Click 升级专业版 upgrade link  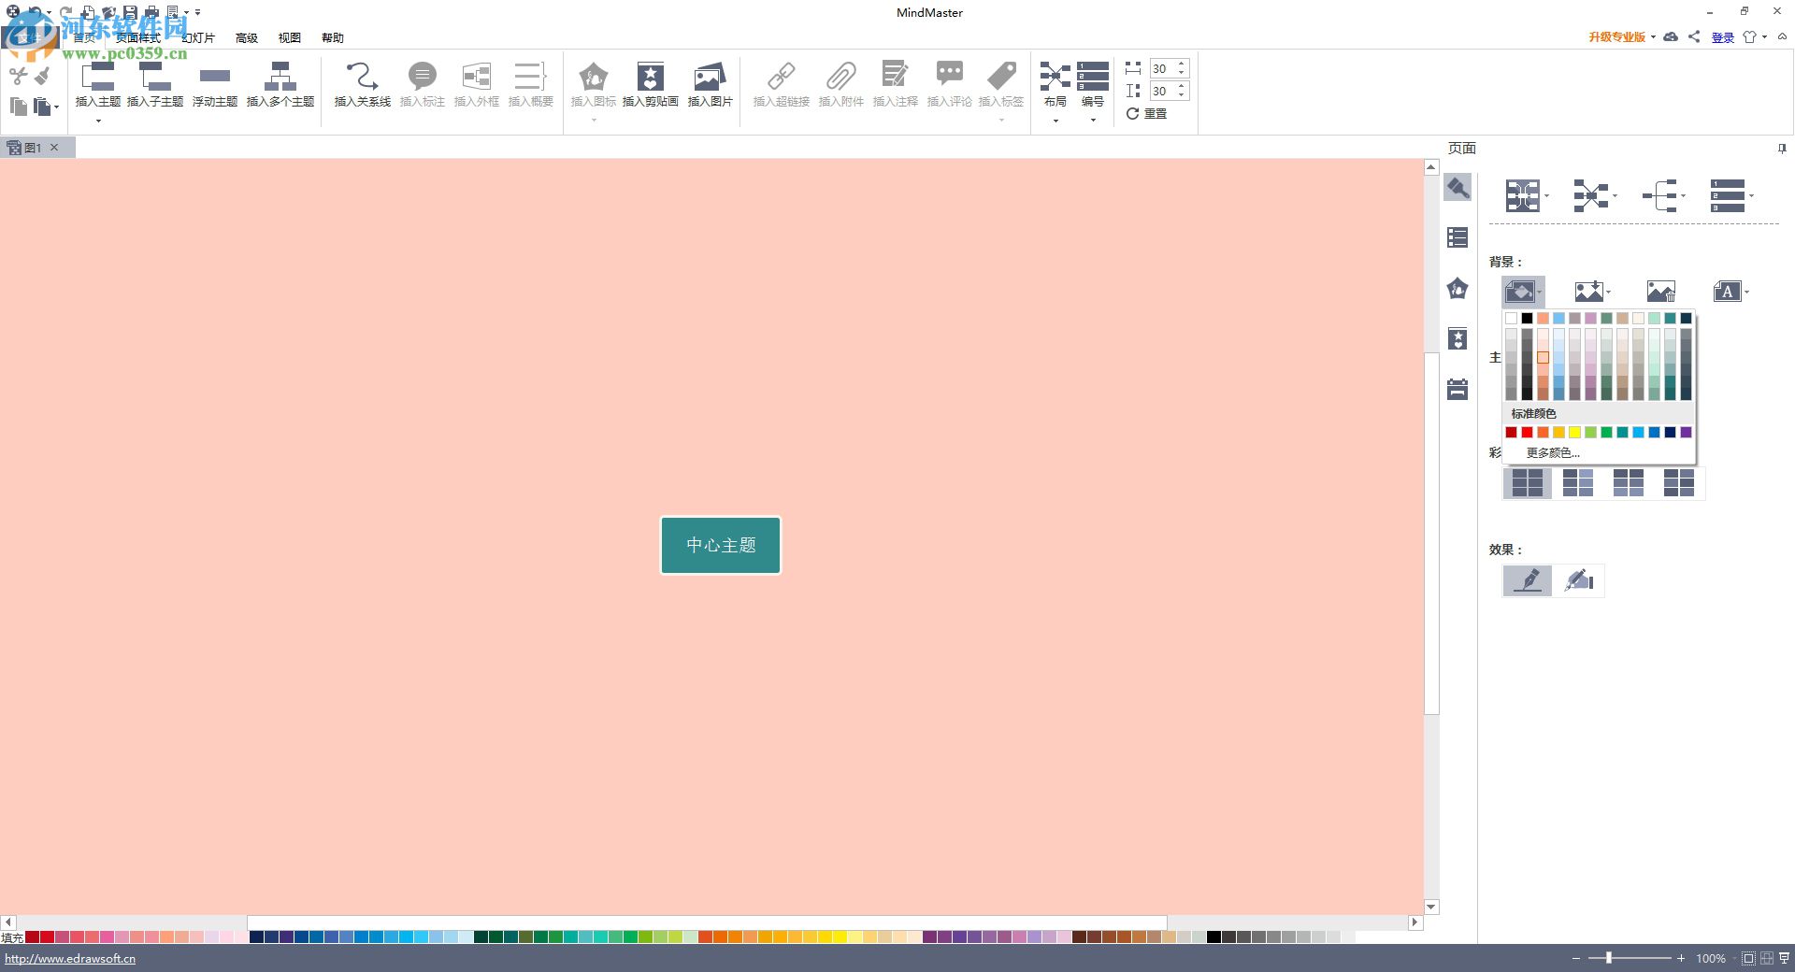click(x=1617, y=37)
